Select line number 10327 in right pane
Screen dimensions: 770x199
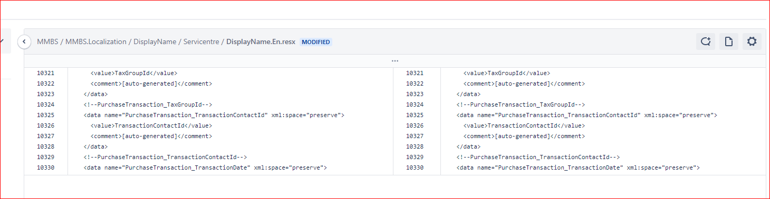[415, 136]
